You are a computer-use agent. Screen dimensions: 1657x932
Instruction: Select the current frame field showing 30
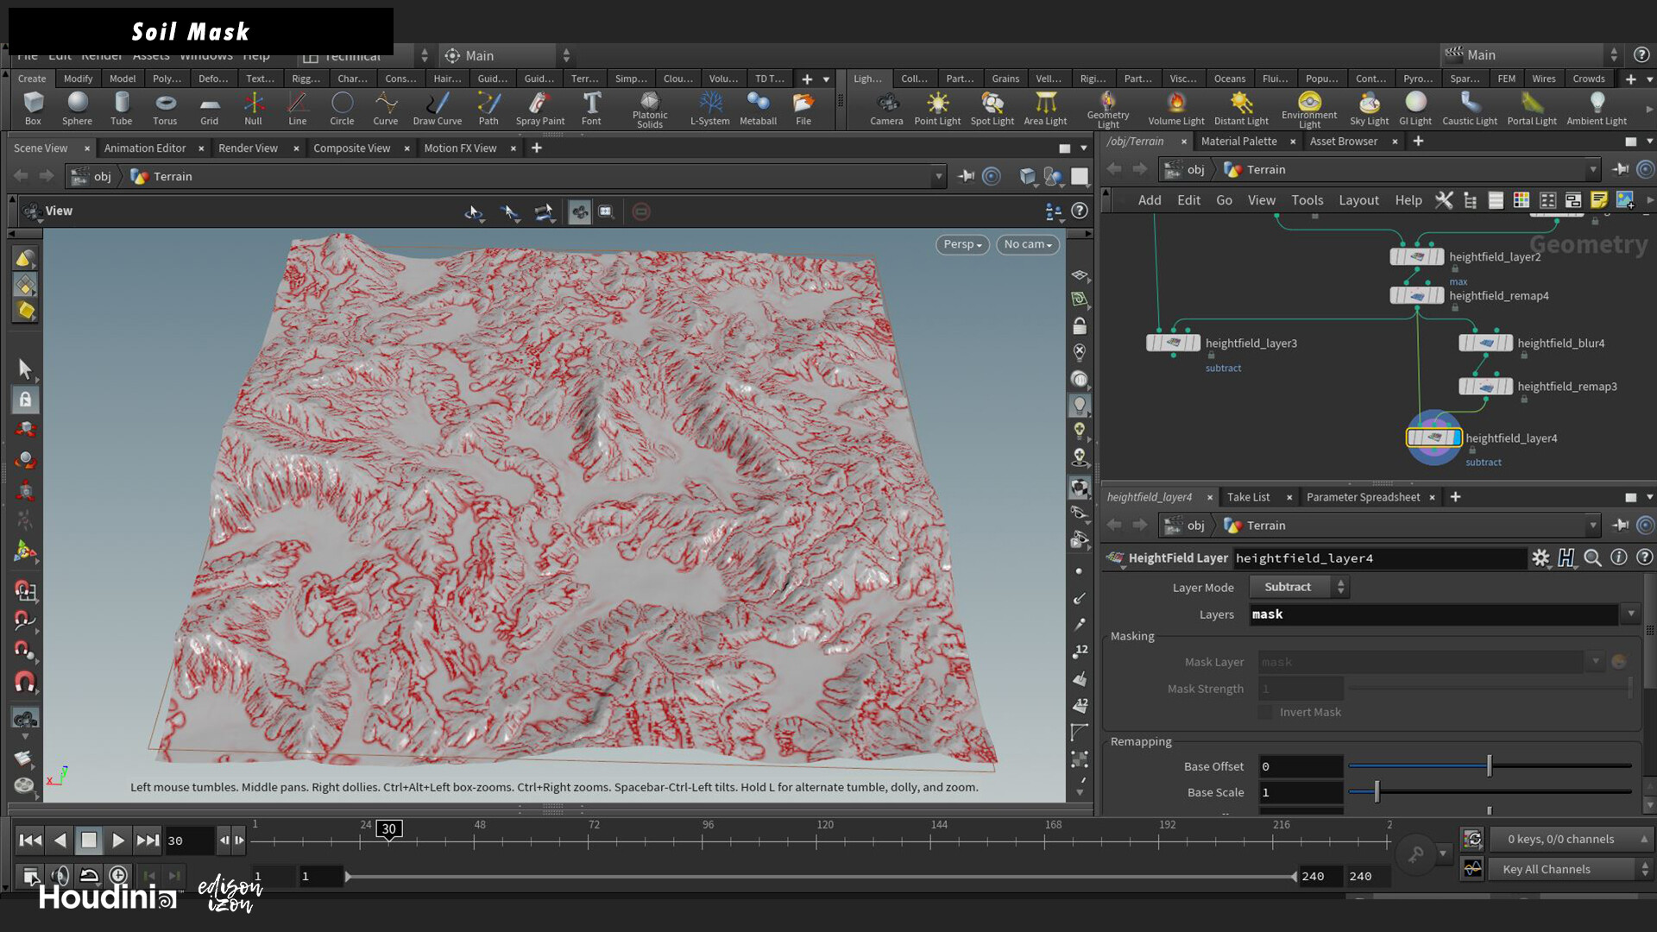tap(189, 840)
